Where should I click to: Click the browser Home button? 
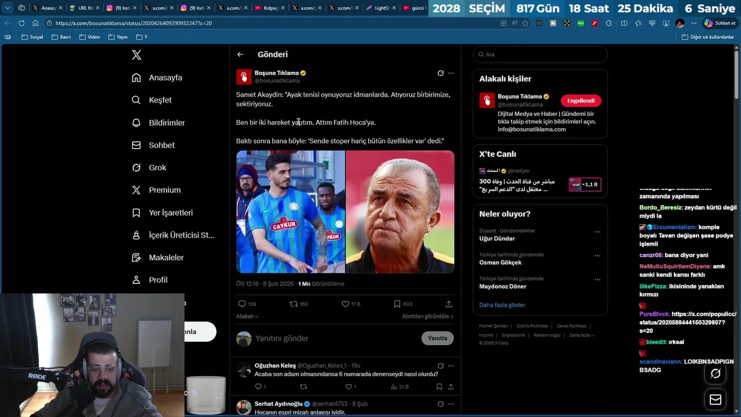coord(35,23)
